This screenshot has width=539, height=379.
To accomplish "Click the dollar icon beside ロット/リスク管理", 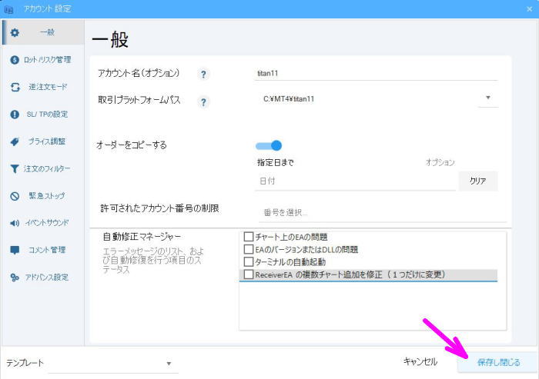I will coord(15,60).
